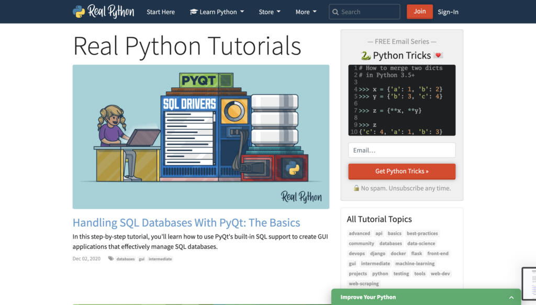Click the search magnifier icon

tap(336, 12)
